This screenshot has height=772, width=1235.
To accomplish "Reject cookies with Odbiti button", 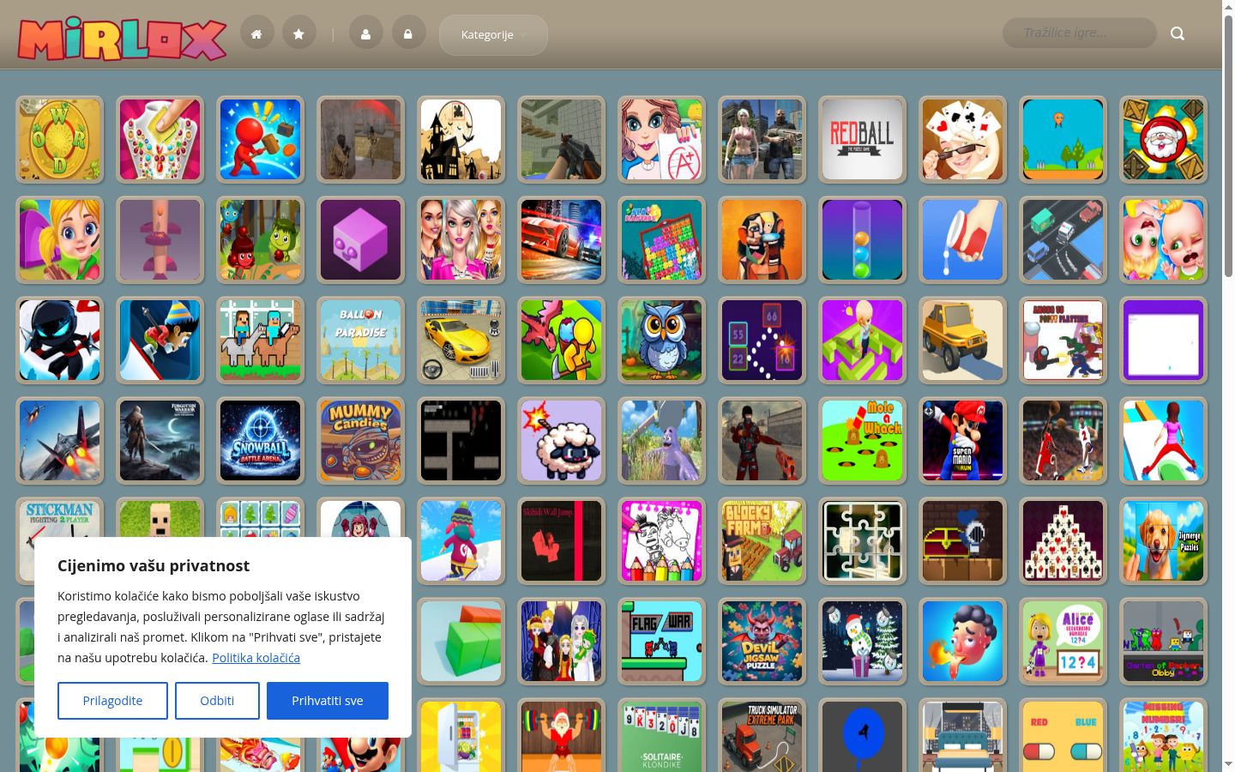I will [217, 701].
